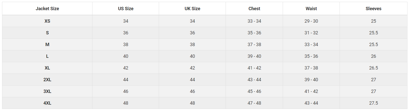Click the 27.5 sleeves value
Screen dimensions: 410x111
click(373, 103)
